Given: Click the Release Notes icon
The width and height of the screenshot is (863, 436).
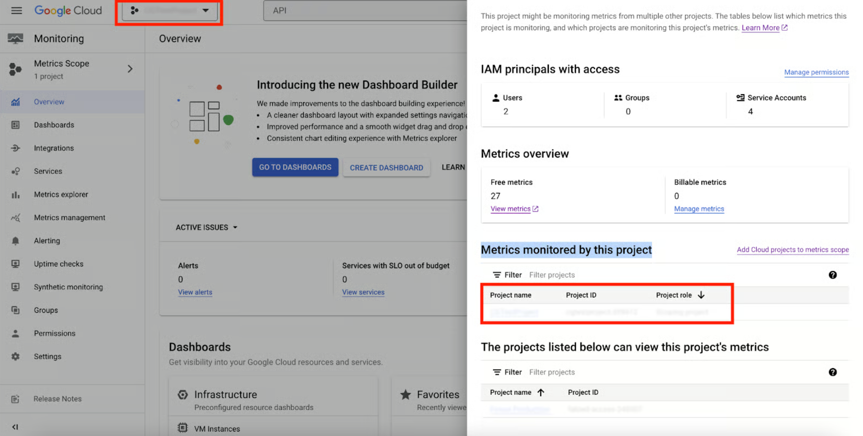Looking at the screenshot, I should coord(15,399).
